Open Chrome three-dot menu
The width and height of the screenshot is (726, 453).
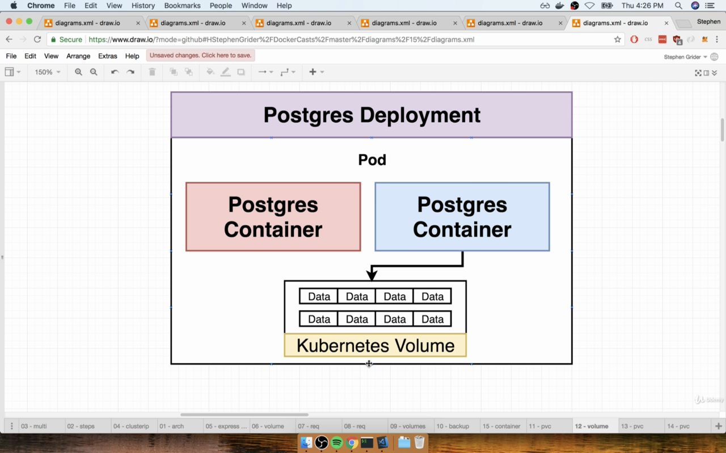coord(716,40)
